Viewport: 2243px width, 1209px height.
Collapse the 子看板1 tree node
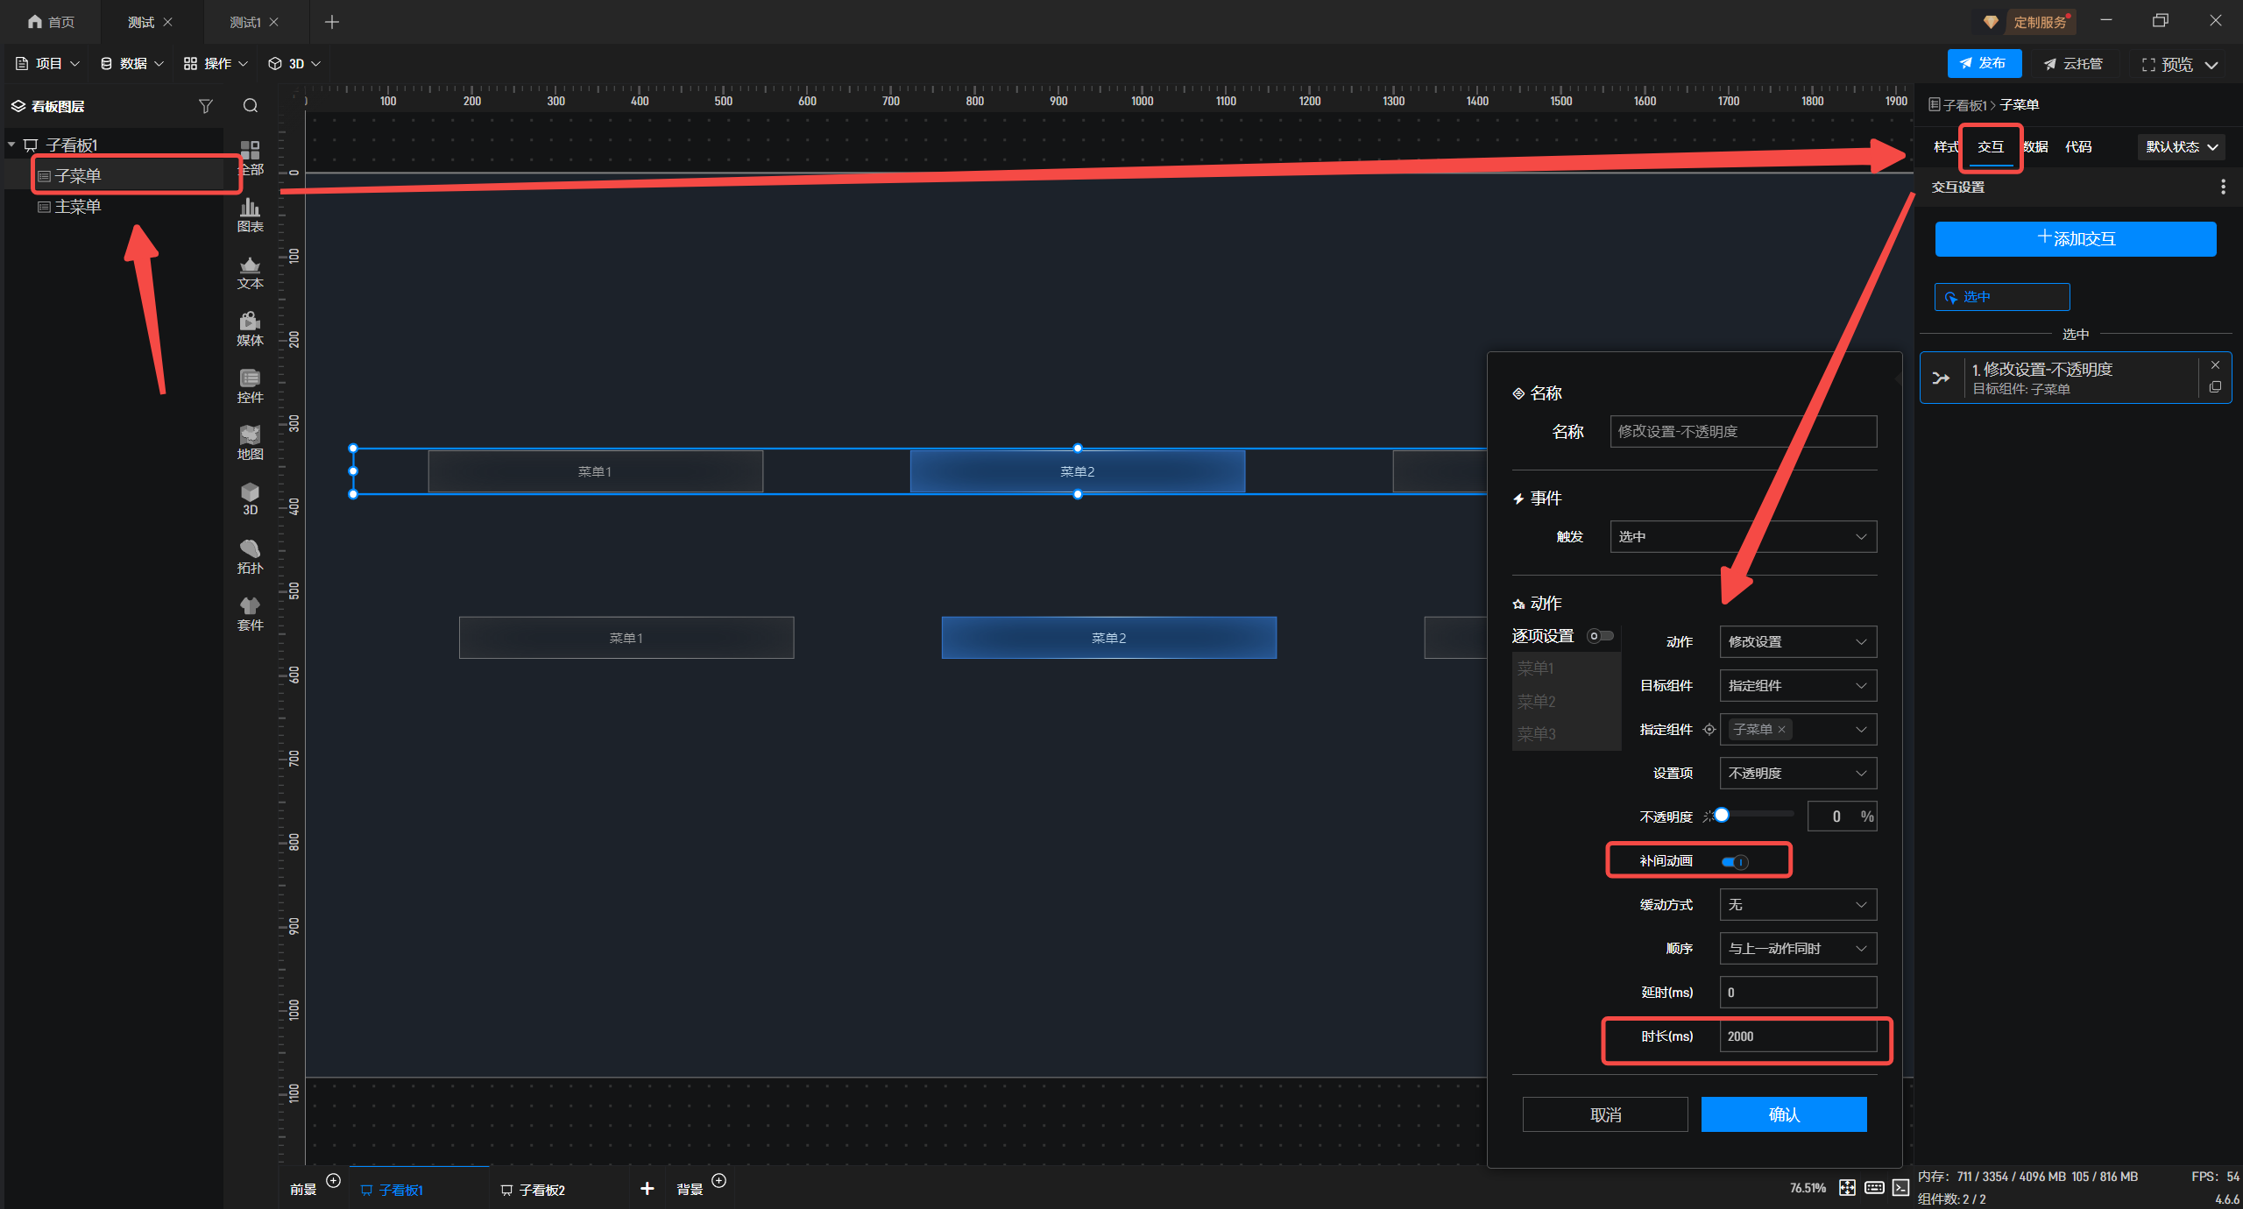(11, 145)
